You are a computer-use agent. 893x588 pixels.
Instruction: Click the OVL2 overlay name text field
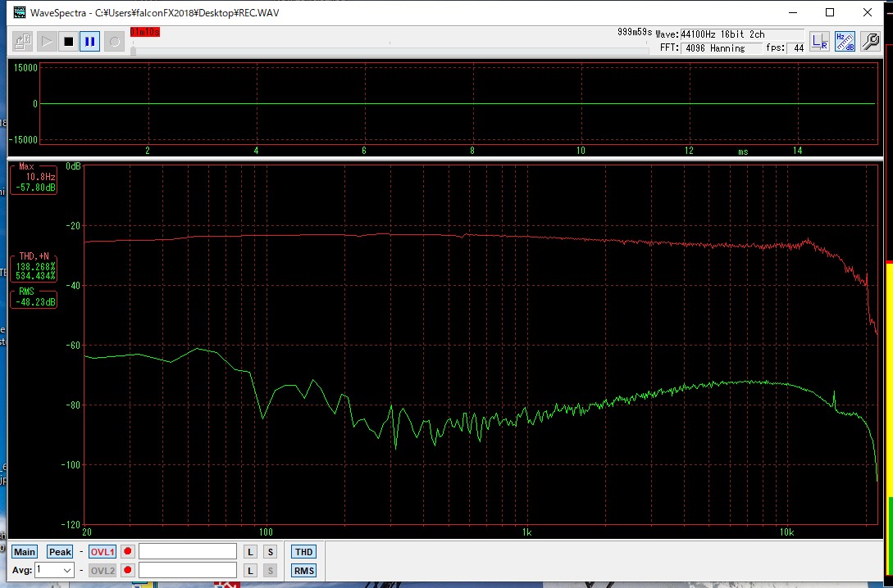[x=187, y=571]
